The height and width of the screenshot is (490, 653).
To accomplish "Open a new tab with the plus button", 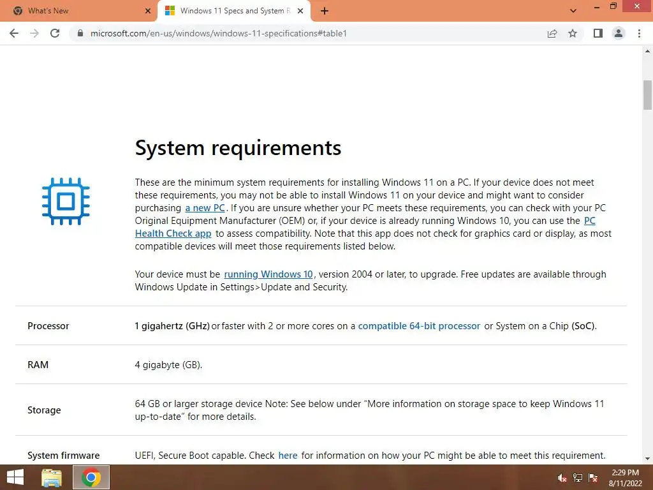I will [x=325, y=11].
